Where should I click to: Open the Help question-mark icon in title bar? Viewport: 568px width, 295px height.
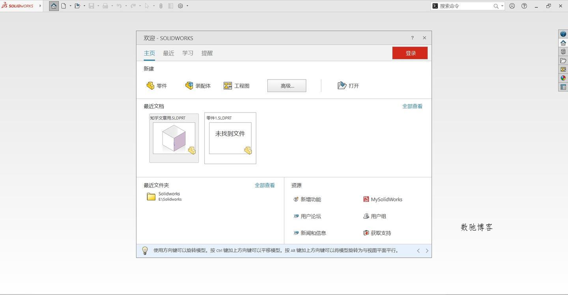point(524,6)
